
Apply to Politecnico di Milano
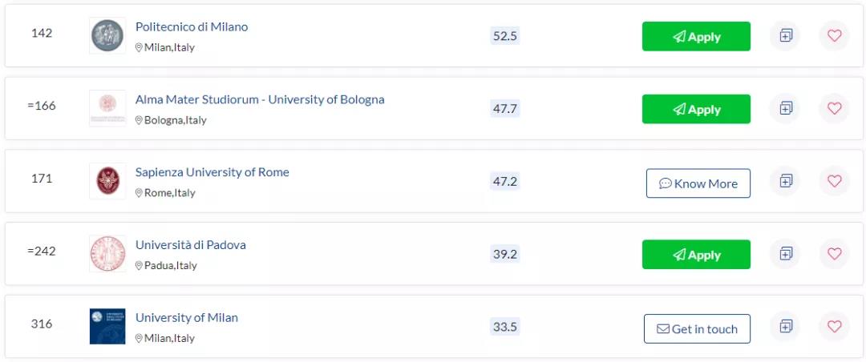click(x=696, y=36)
